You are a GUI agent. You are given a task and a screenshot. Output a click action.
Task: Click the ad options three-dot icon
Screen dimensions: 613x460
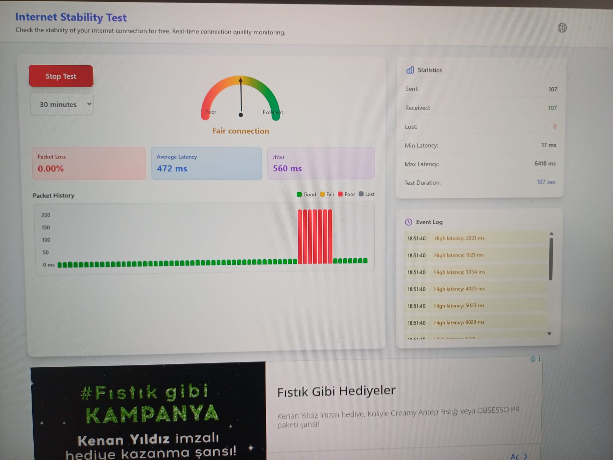539,359
